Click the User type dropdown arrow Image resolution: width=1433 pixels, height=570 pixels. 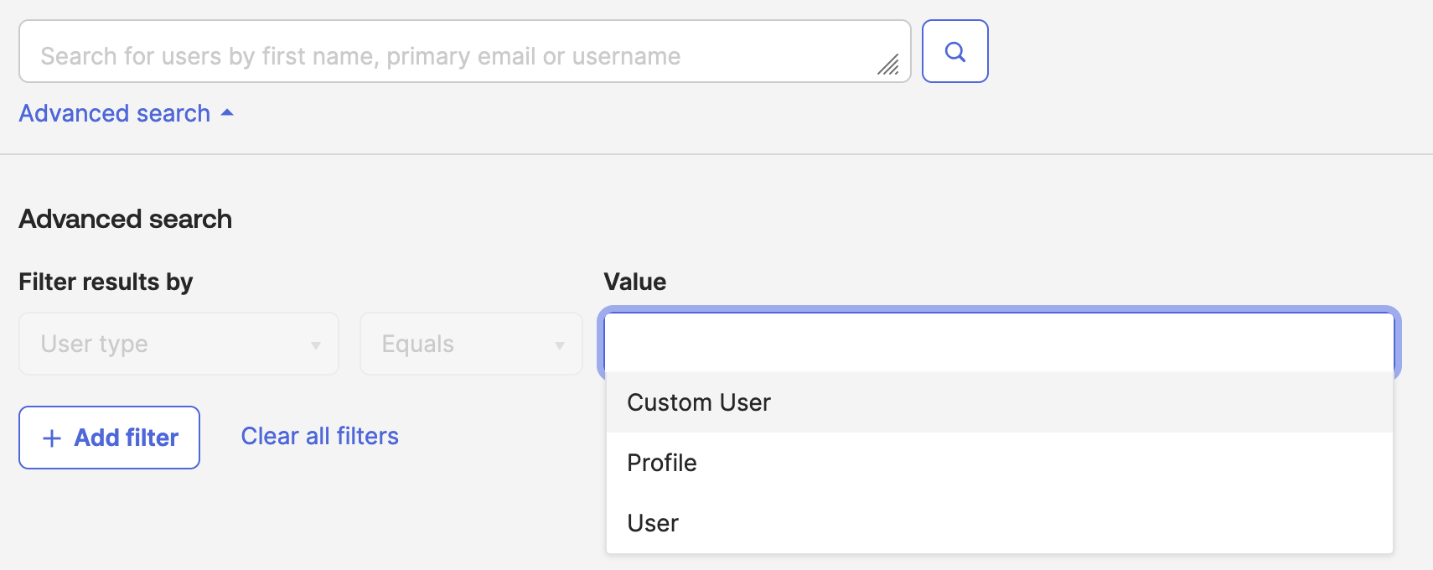[x=316, y=345]
